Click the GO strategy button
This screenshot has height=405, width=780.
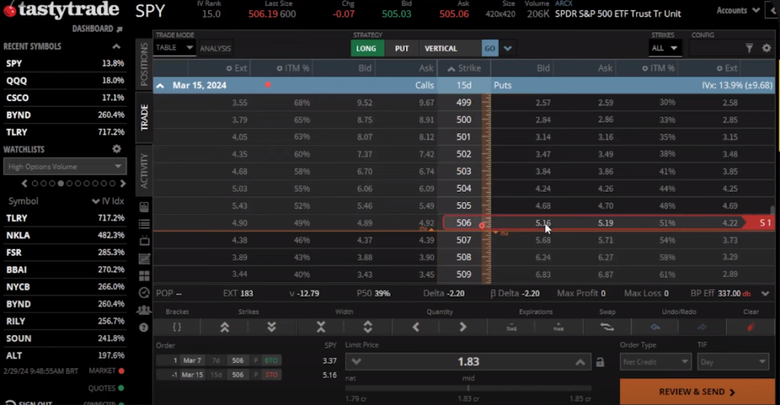[490, 48]
